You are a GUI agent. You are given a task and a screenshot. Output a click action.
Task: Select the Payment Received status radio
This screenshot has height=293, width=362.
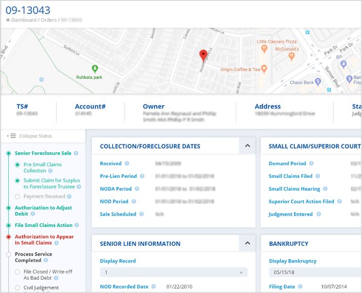click(x=18, y=196)
